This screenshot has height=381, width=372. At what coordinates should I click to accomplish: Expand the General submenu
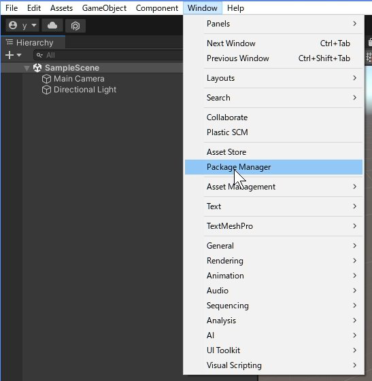click(273, 246)
